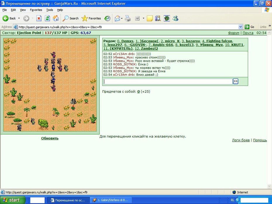This screenshot has height=204, width=272.
Task: Open the Help menu
Action: 60,10
